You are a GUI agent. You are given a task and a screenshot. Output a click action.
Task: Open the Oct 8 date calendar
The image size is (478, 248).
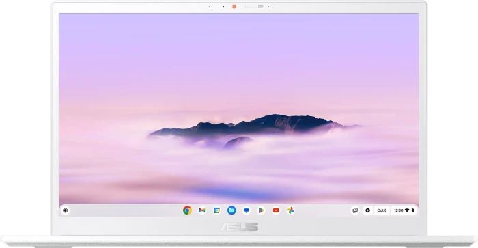[382, 210]
